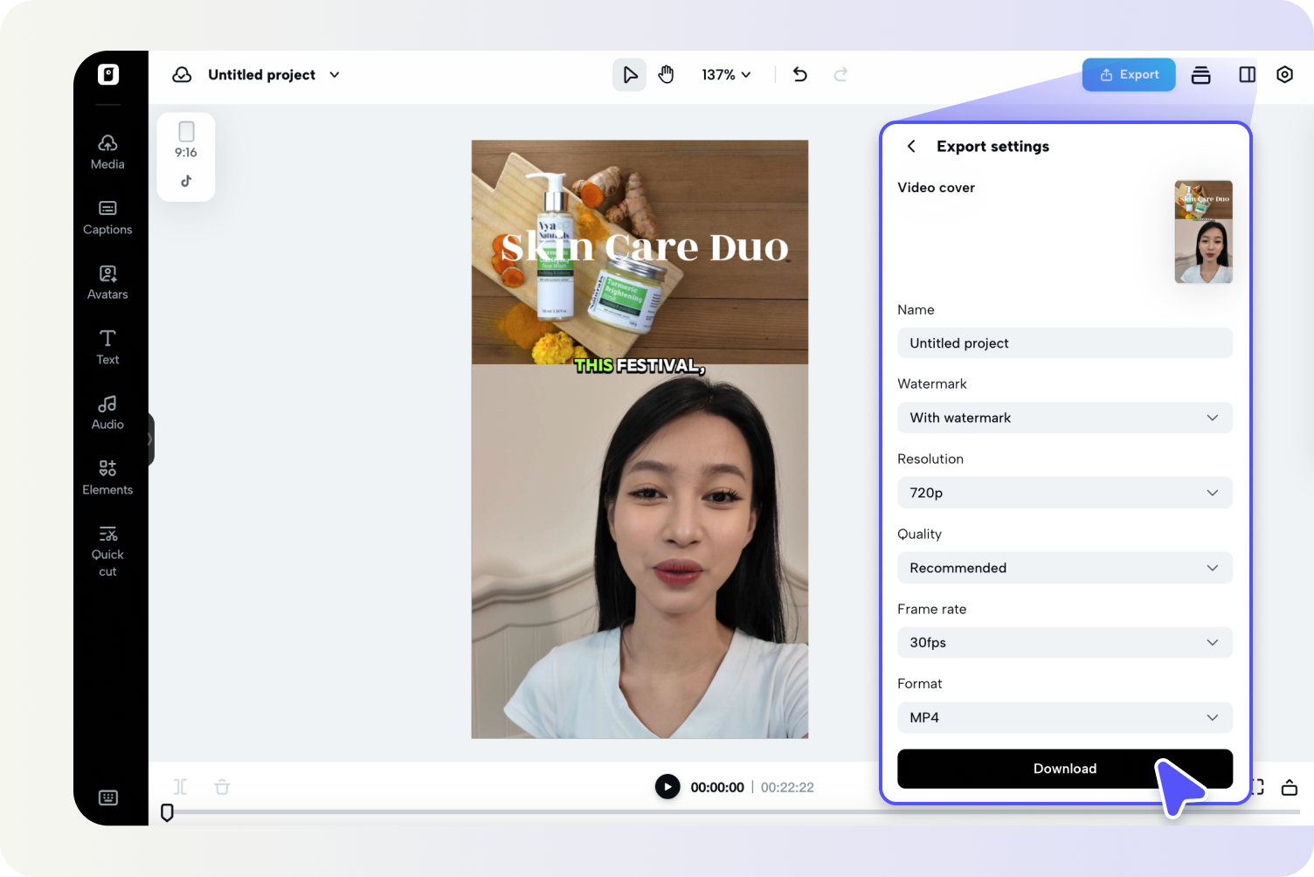Image resolution: width=1314 pixels, height=877 pixels.
Task: Open the Media panel
Action: click(x=107, y=152)
